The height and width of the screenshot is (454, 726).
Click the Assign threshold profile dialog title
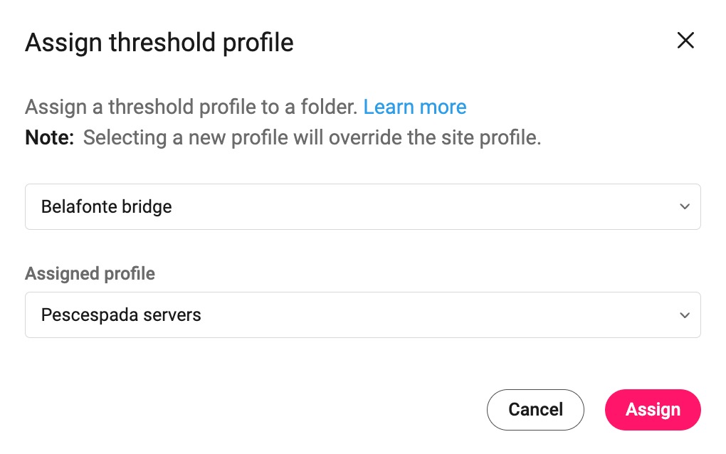tap(159, 43)
